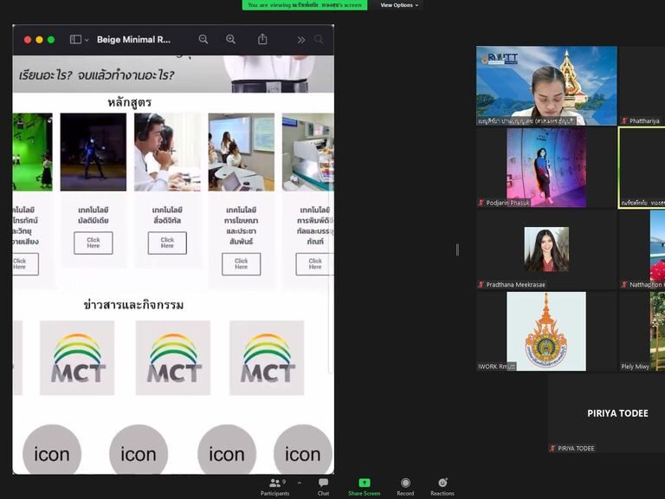The width and height of the screenshot is (665, 499).
Task: Select Pleiy Miwy's participant tile
Action: (x=642, y=332)
